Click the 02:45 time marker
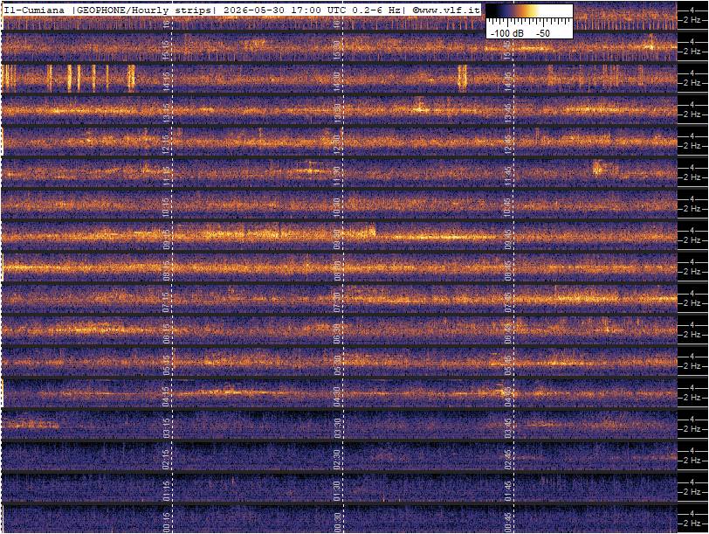This screenshot has width=709, height=534. (x=508, y=459)
